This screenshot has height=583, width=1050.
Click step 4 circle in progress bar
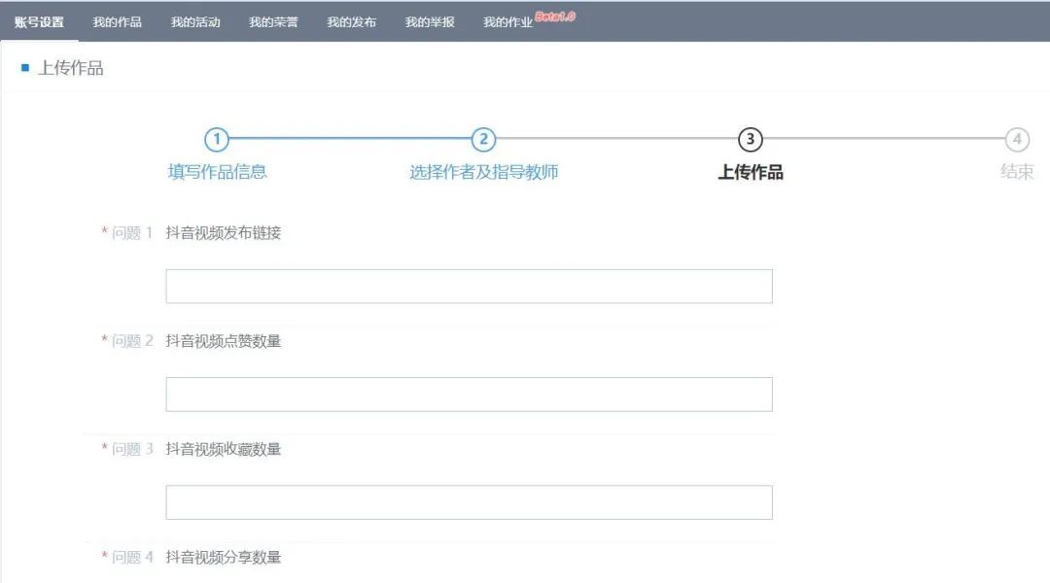coord(1017,139)
